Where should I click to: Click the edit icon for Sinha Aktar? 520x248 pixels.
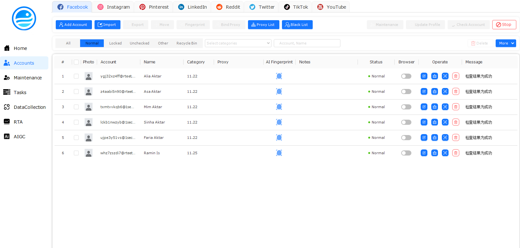pyautogui.click(x=424, y=122)
